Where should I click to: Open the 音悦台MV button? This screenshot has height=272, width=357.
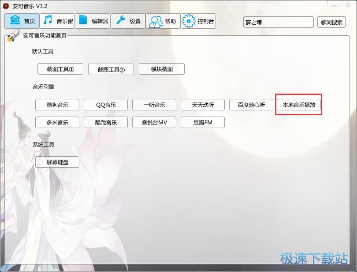tap(154, 122)
